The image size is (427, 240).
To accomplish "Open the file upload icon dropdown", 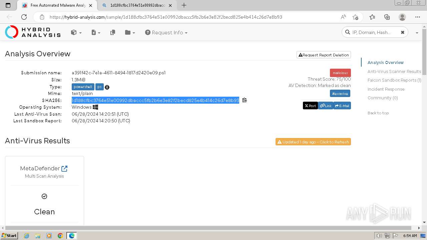I will (96, 32).
